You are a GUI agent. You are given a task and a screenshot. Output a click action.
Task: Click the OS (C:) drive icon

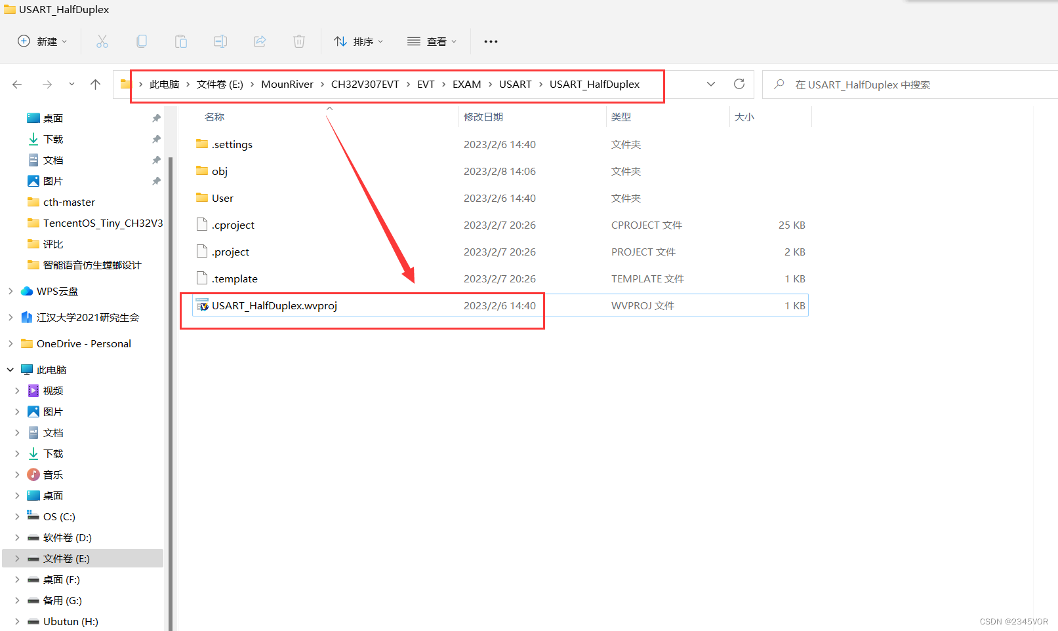(x=33, y=516)
